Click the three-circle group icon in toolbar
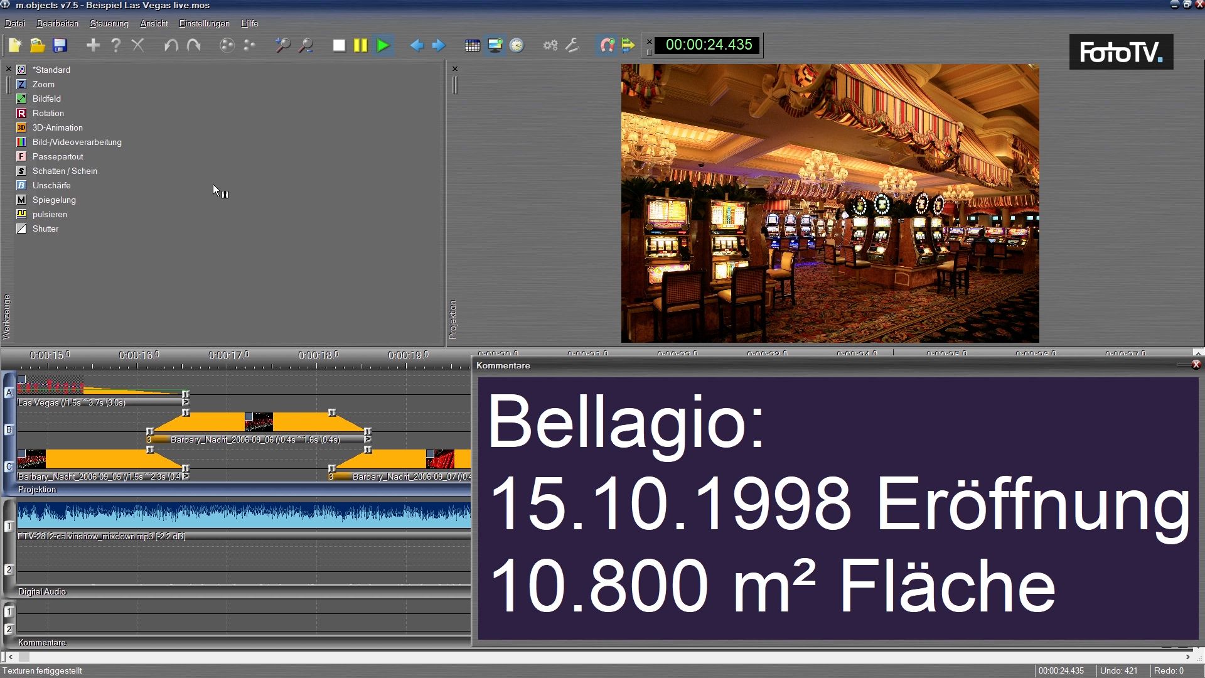1205x678 pixels. [x=227, y=45]
